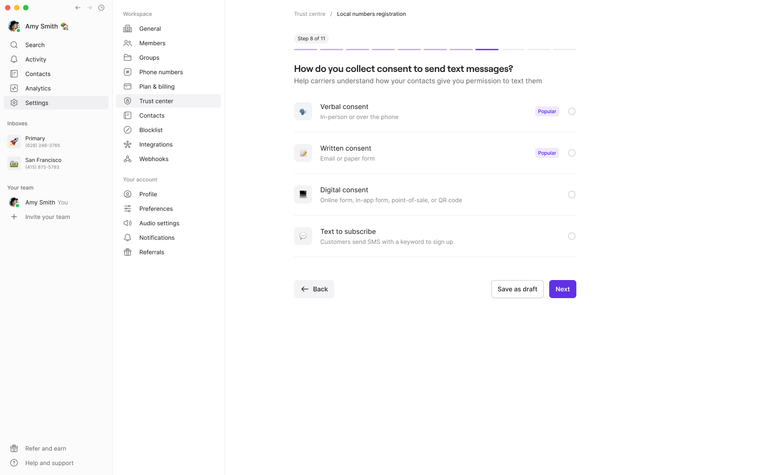Click the Phone numbers hash icon
760x475 pixels.
[128, 72]
